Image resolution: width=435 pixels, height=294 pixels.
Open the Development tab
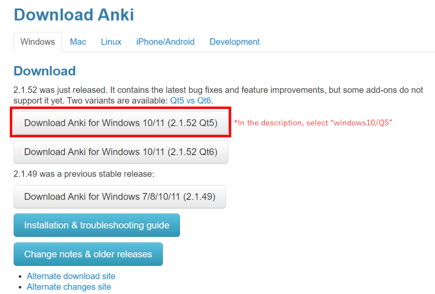tap(234, 42)
